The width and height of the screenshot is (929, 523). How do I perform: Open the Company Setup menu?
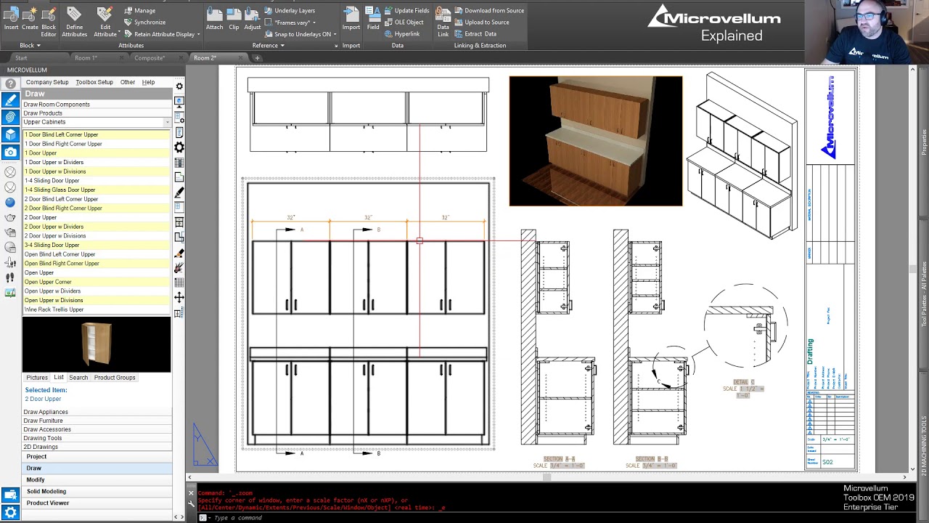coord(47,83)
